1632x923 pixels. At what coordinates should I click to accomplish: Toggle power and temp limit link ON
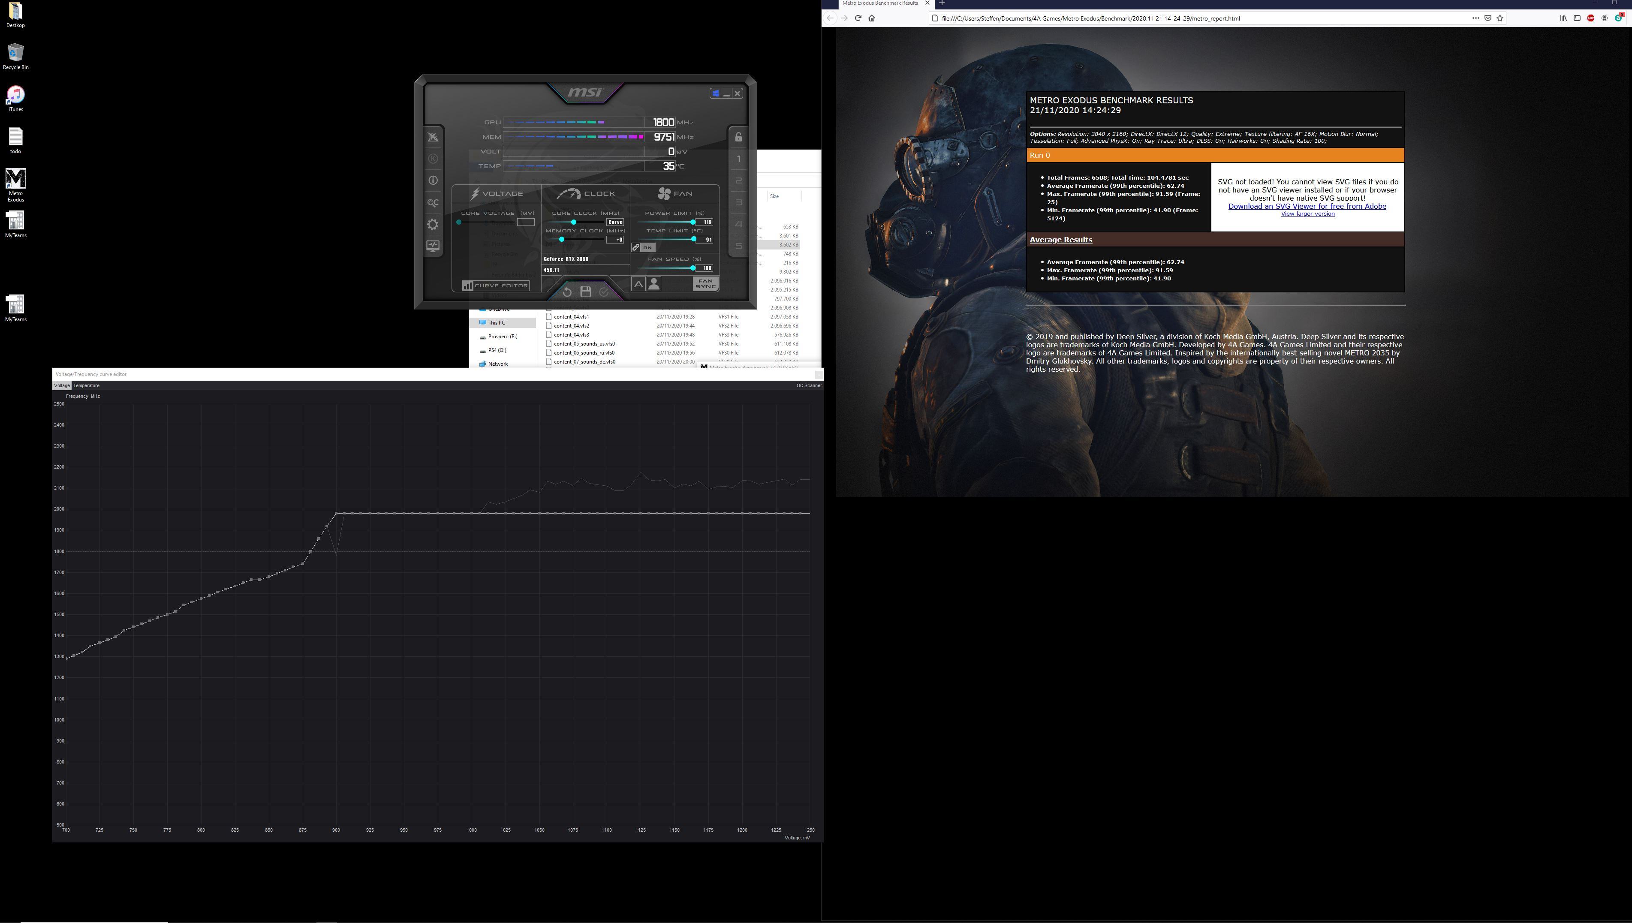pos(643,247)
